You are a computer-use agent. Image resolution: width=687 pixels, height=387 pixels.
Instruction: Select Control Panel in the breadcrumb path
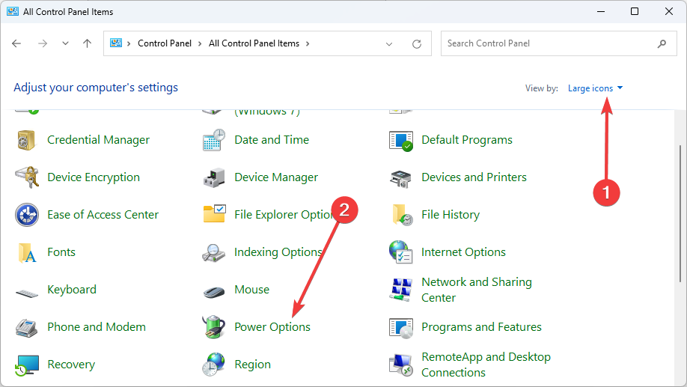165,43
